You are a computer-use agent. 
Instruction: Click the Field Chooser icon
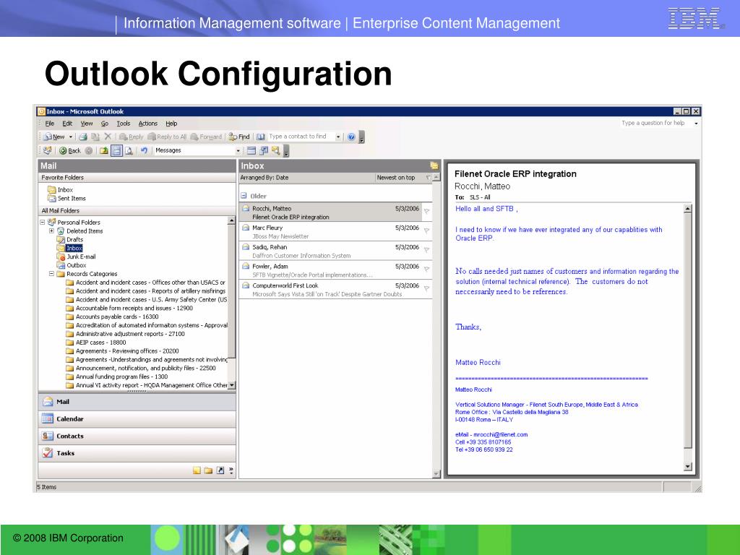click(264, 150)
